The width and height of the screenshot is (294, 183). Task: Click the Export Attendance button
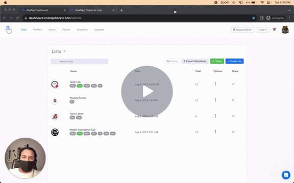194,61
